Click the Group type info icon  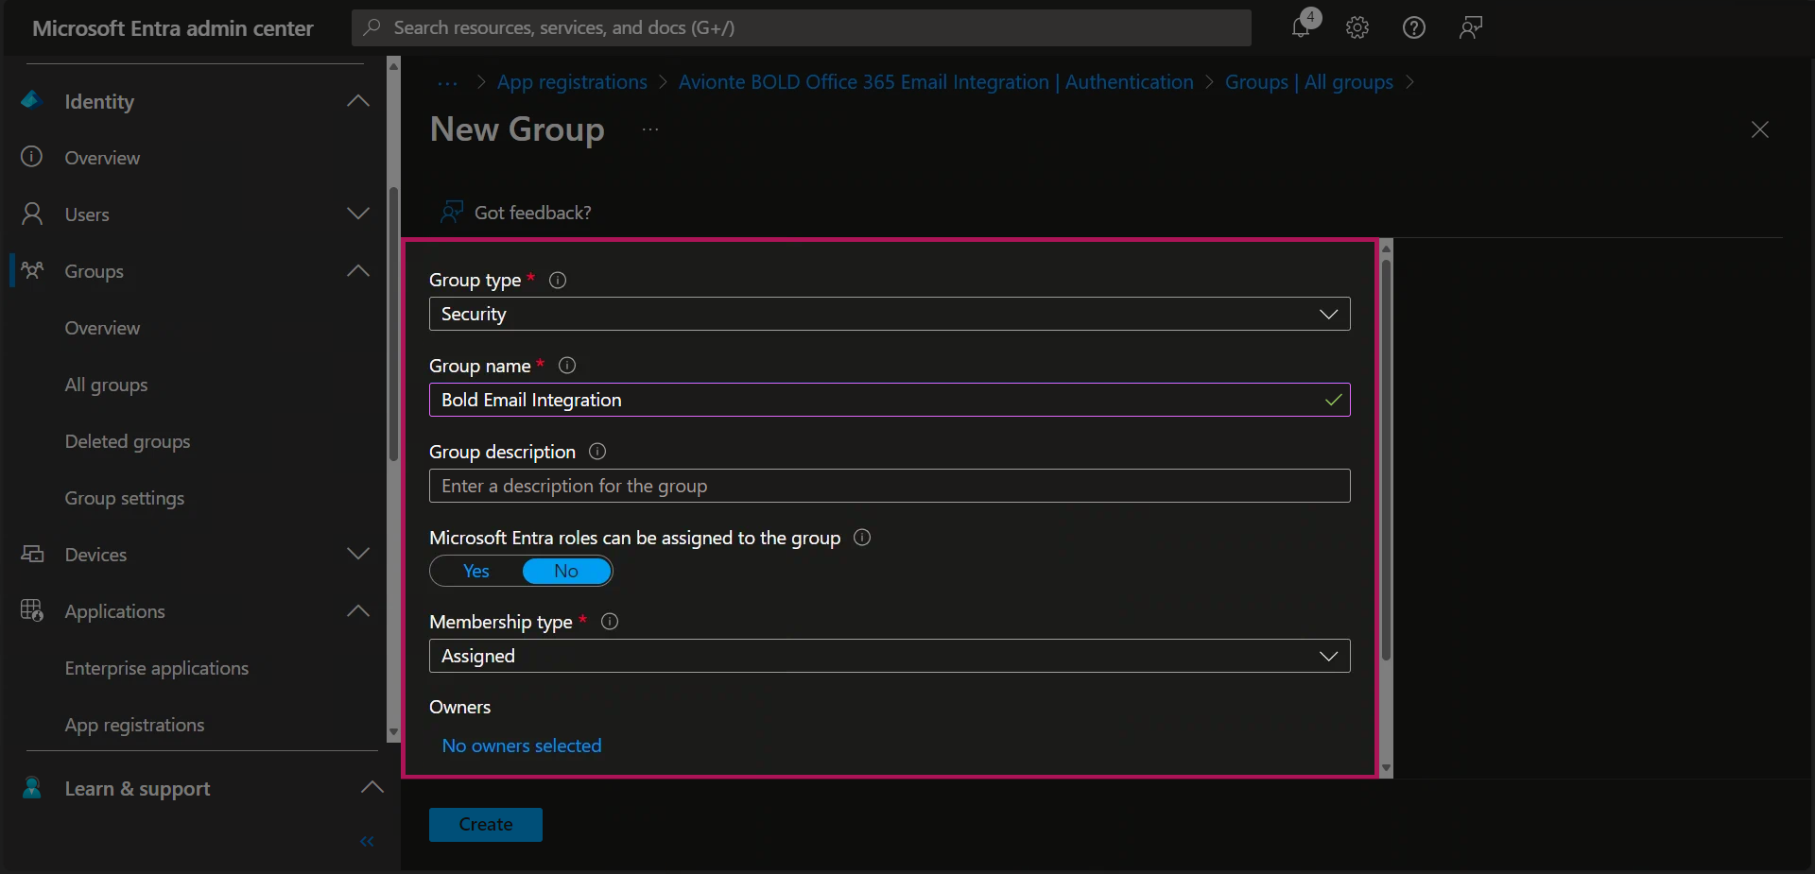558,281
